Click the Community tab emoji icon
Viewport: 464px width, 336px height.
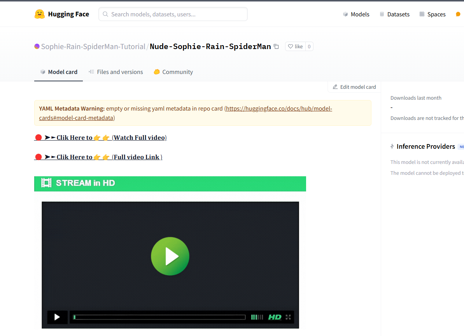[x=157, y=72]
